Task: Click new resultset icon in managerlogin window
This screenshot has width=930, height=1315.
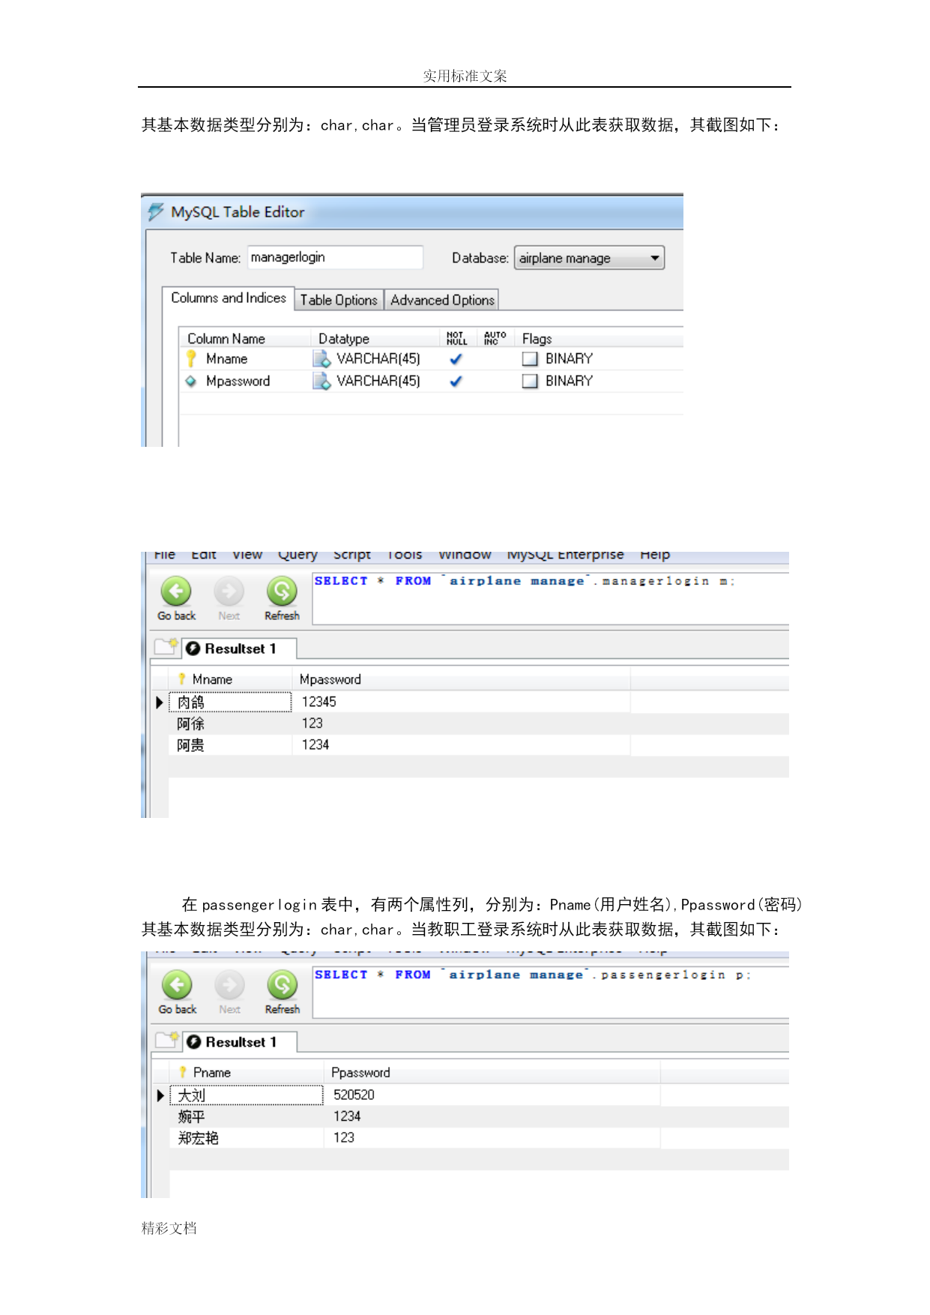Action: click(166, 646)
